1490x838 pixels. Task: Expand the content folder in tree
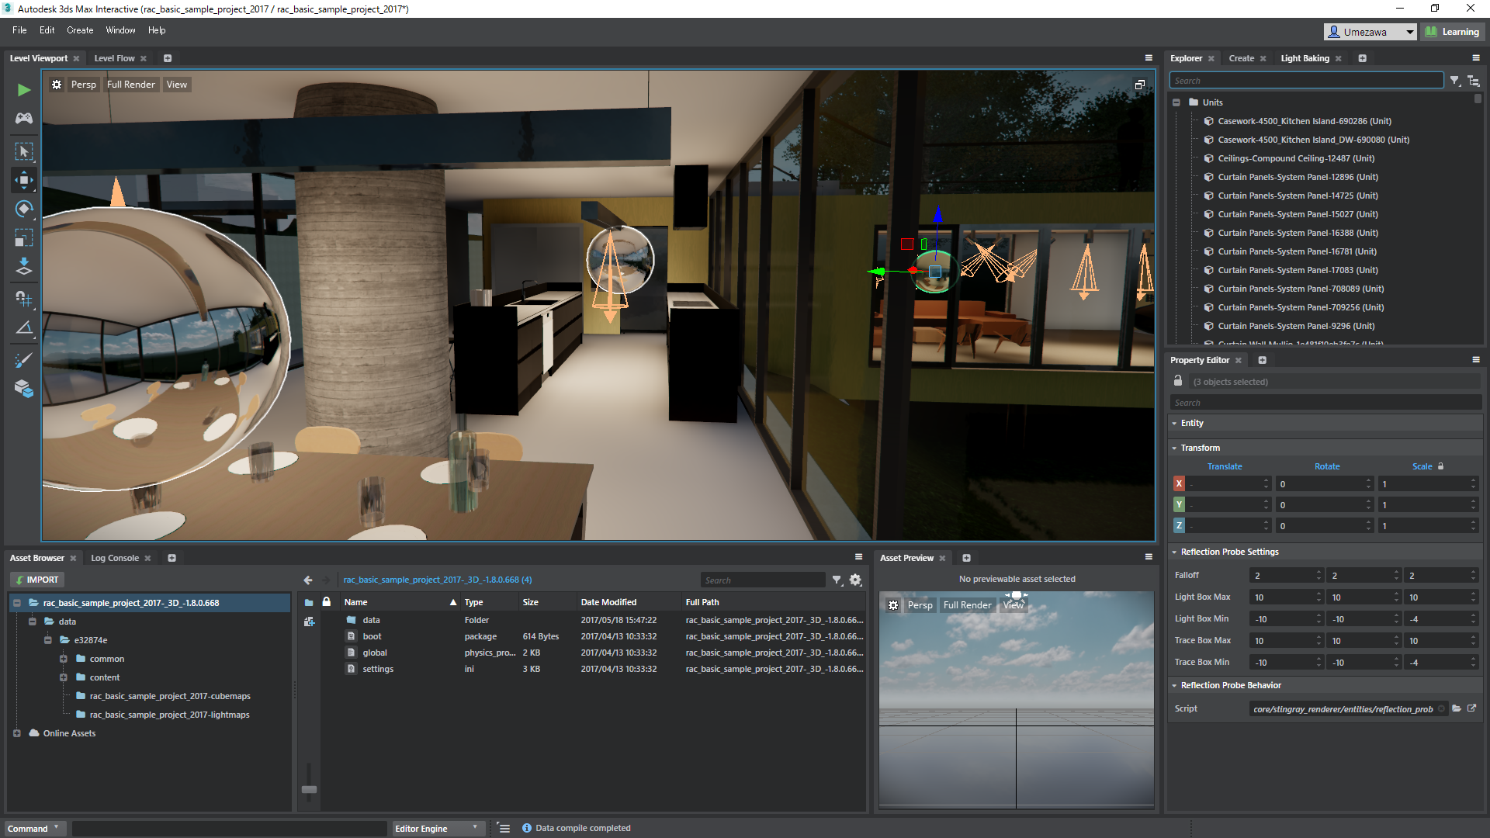tap(64, 677)
